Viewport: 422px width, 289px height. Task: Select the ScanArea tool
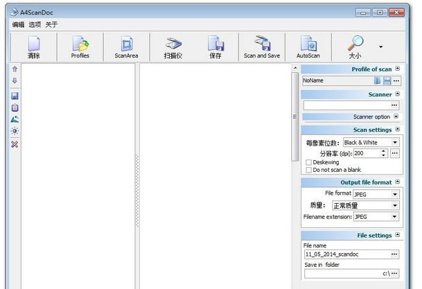click(127, 47)
